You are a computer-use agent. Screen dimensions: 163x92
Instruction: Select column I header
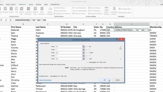[132, 24]
